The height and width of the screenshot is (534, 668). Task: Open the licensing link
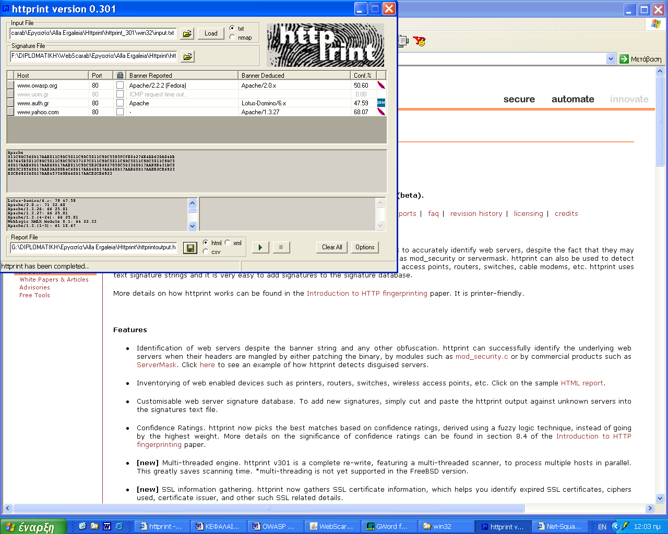528,213
